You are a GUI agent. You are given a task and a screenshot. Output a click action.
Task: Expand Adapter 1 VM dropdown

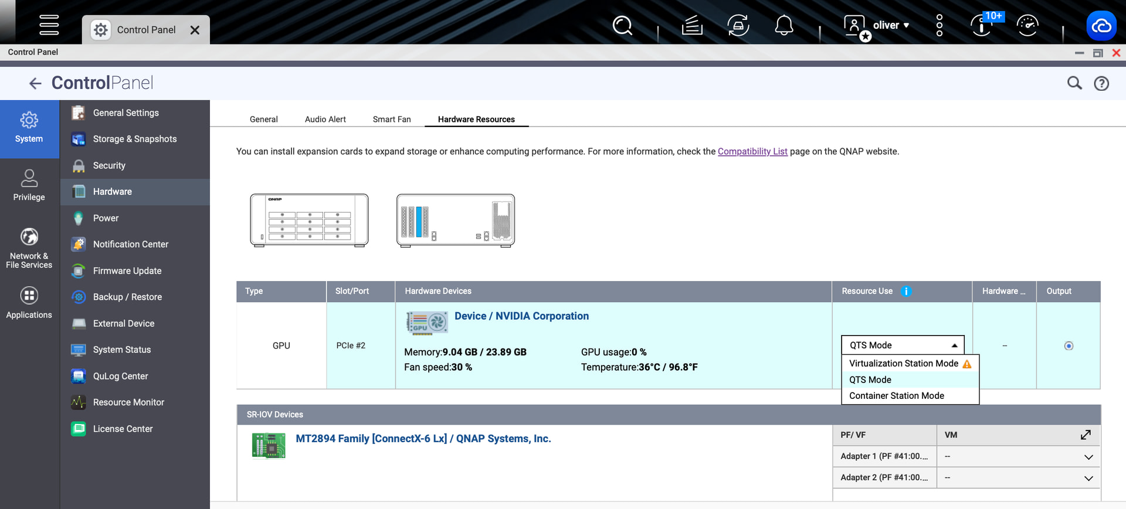click(1088, 457)
